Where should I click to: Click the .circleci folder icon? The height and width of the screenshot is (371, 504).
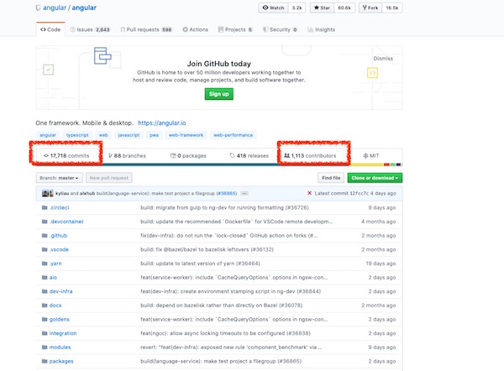43,206
